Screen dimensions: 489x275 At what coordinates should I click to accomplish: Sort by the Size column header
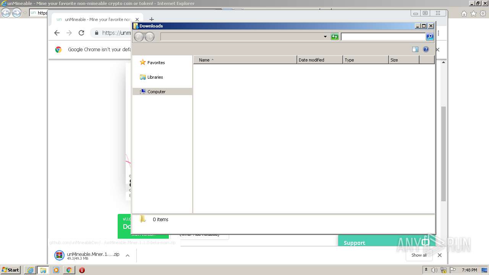pyautogui.click(x=404, y=60)
